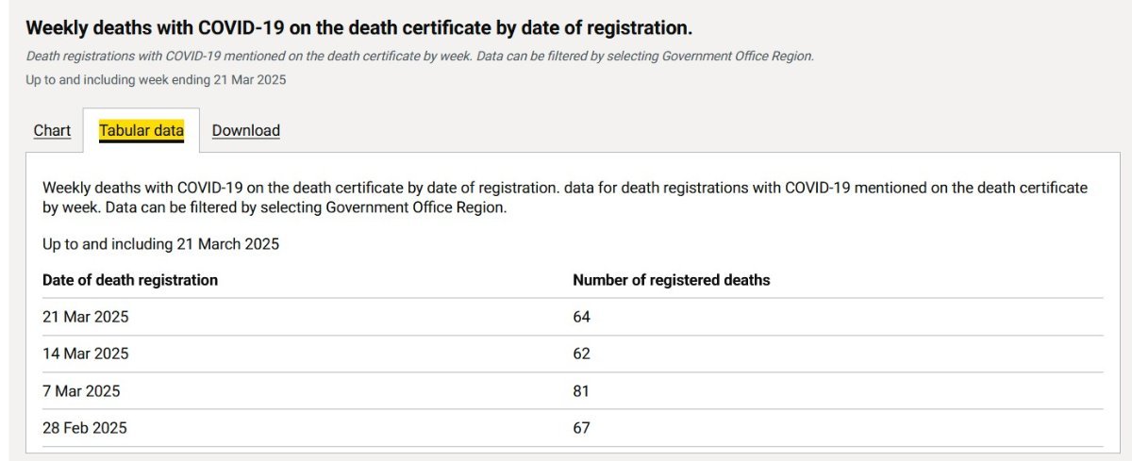
Task: Click the value 62 in the table
Action: pyautogui.click(x=581, y=354)
